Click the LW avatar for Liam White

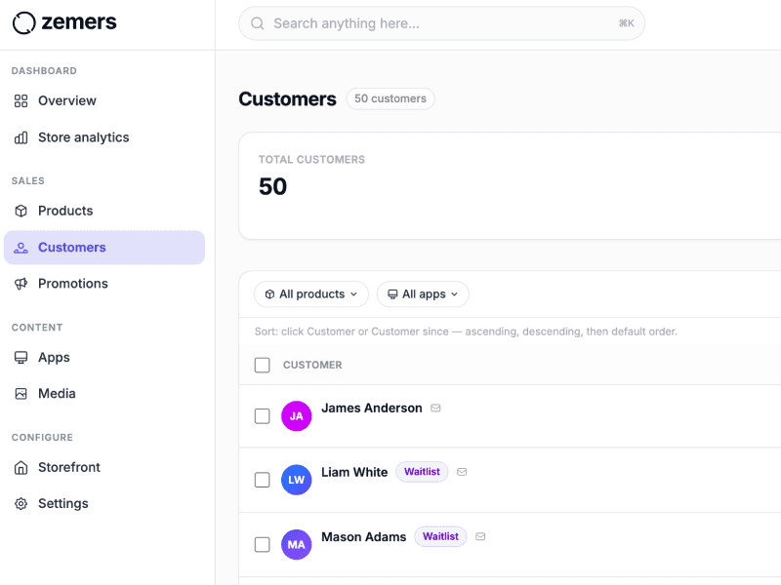pyautogui.click(x=297, y=480)
